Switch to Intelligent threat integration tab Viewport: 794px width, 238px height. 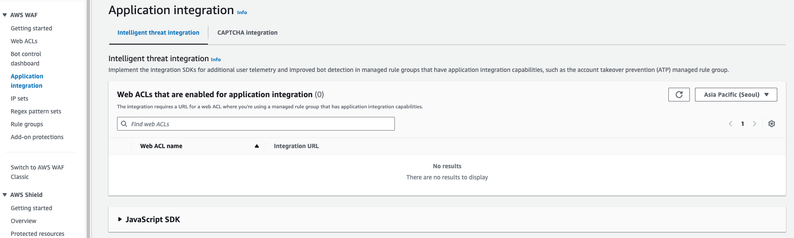point(158,33)
